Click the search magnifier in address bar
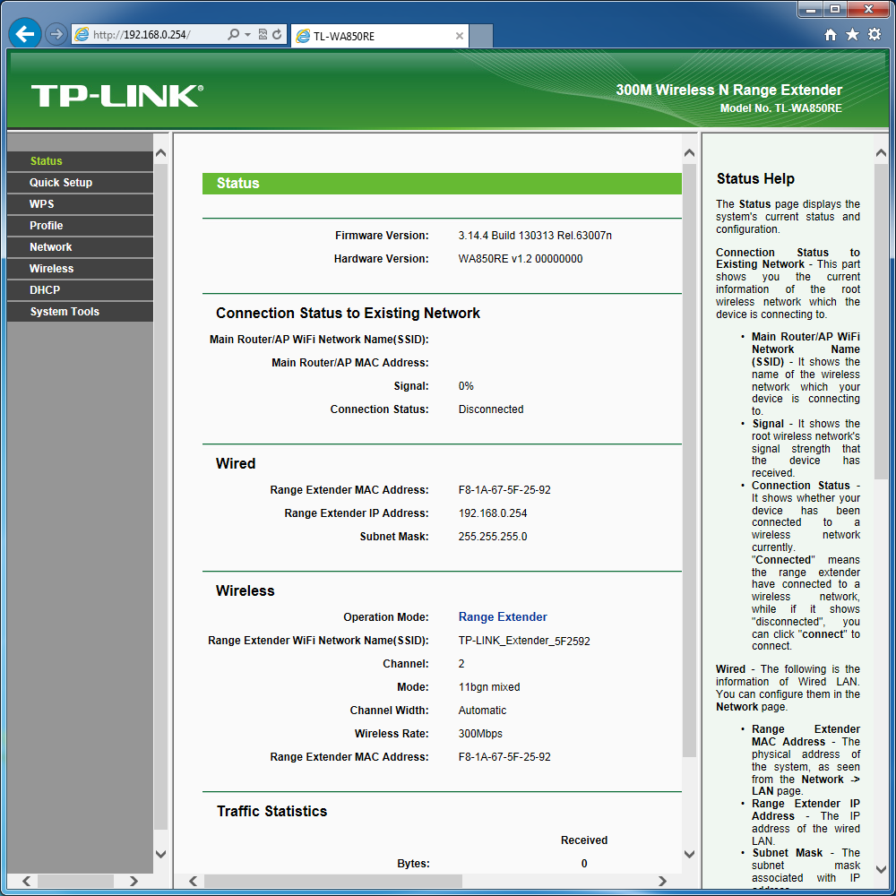 (x=233, y=34)
